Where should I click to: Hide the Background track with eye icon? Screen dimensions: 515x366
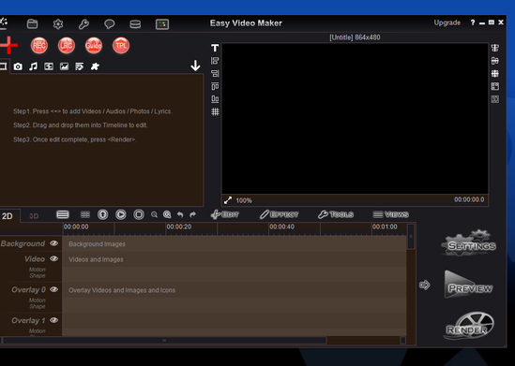(x=53, y=243)
